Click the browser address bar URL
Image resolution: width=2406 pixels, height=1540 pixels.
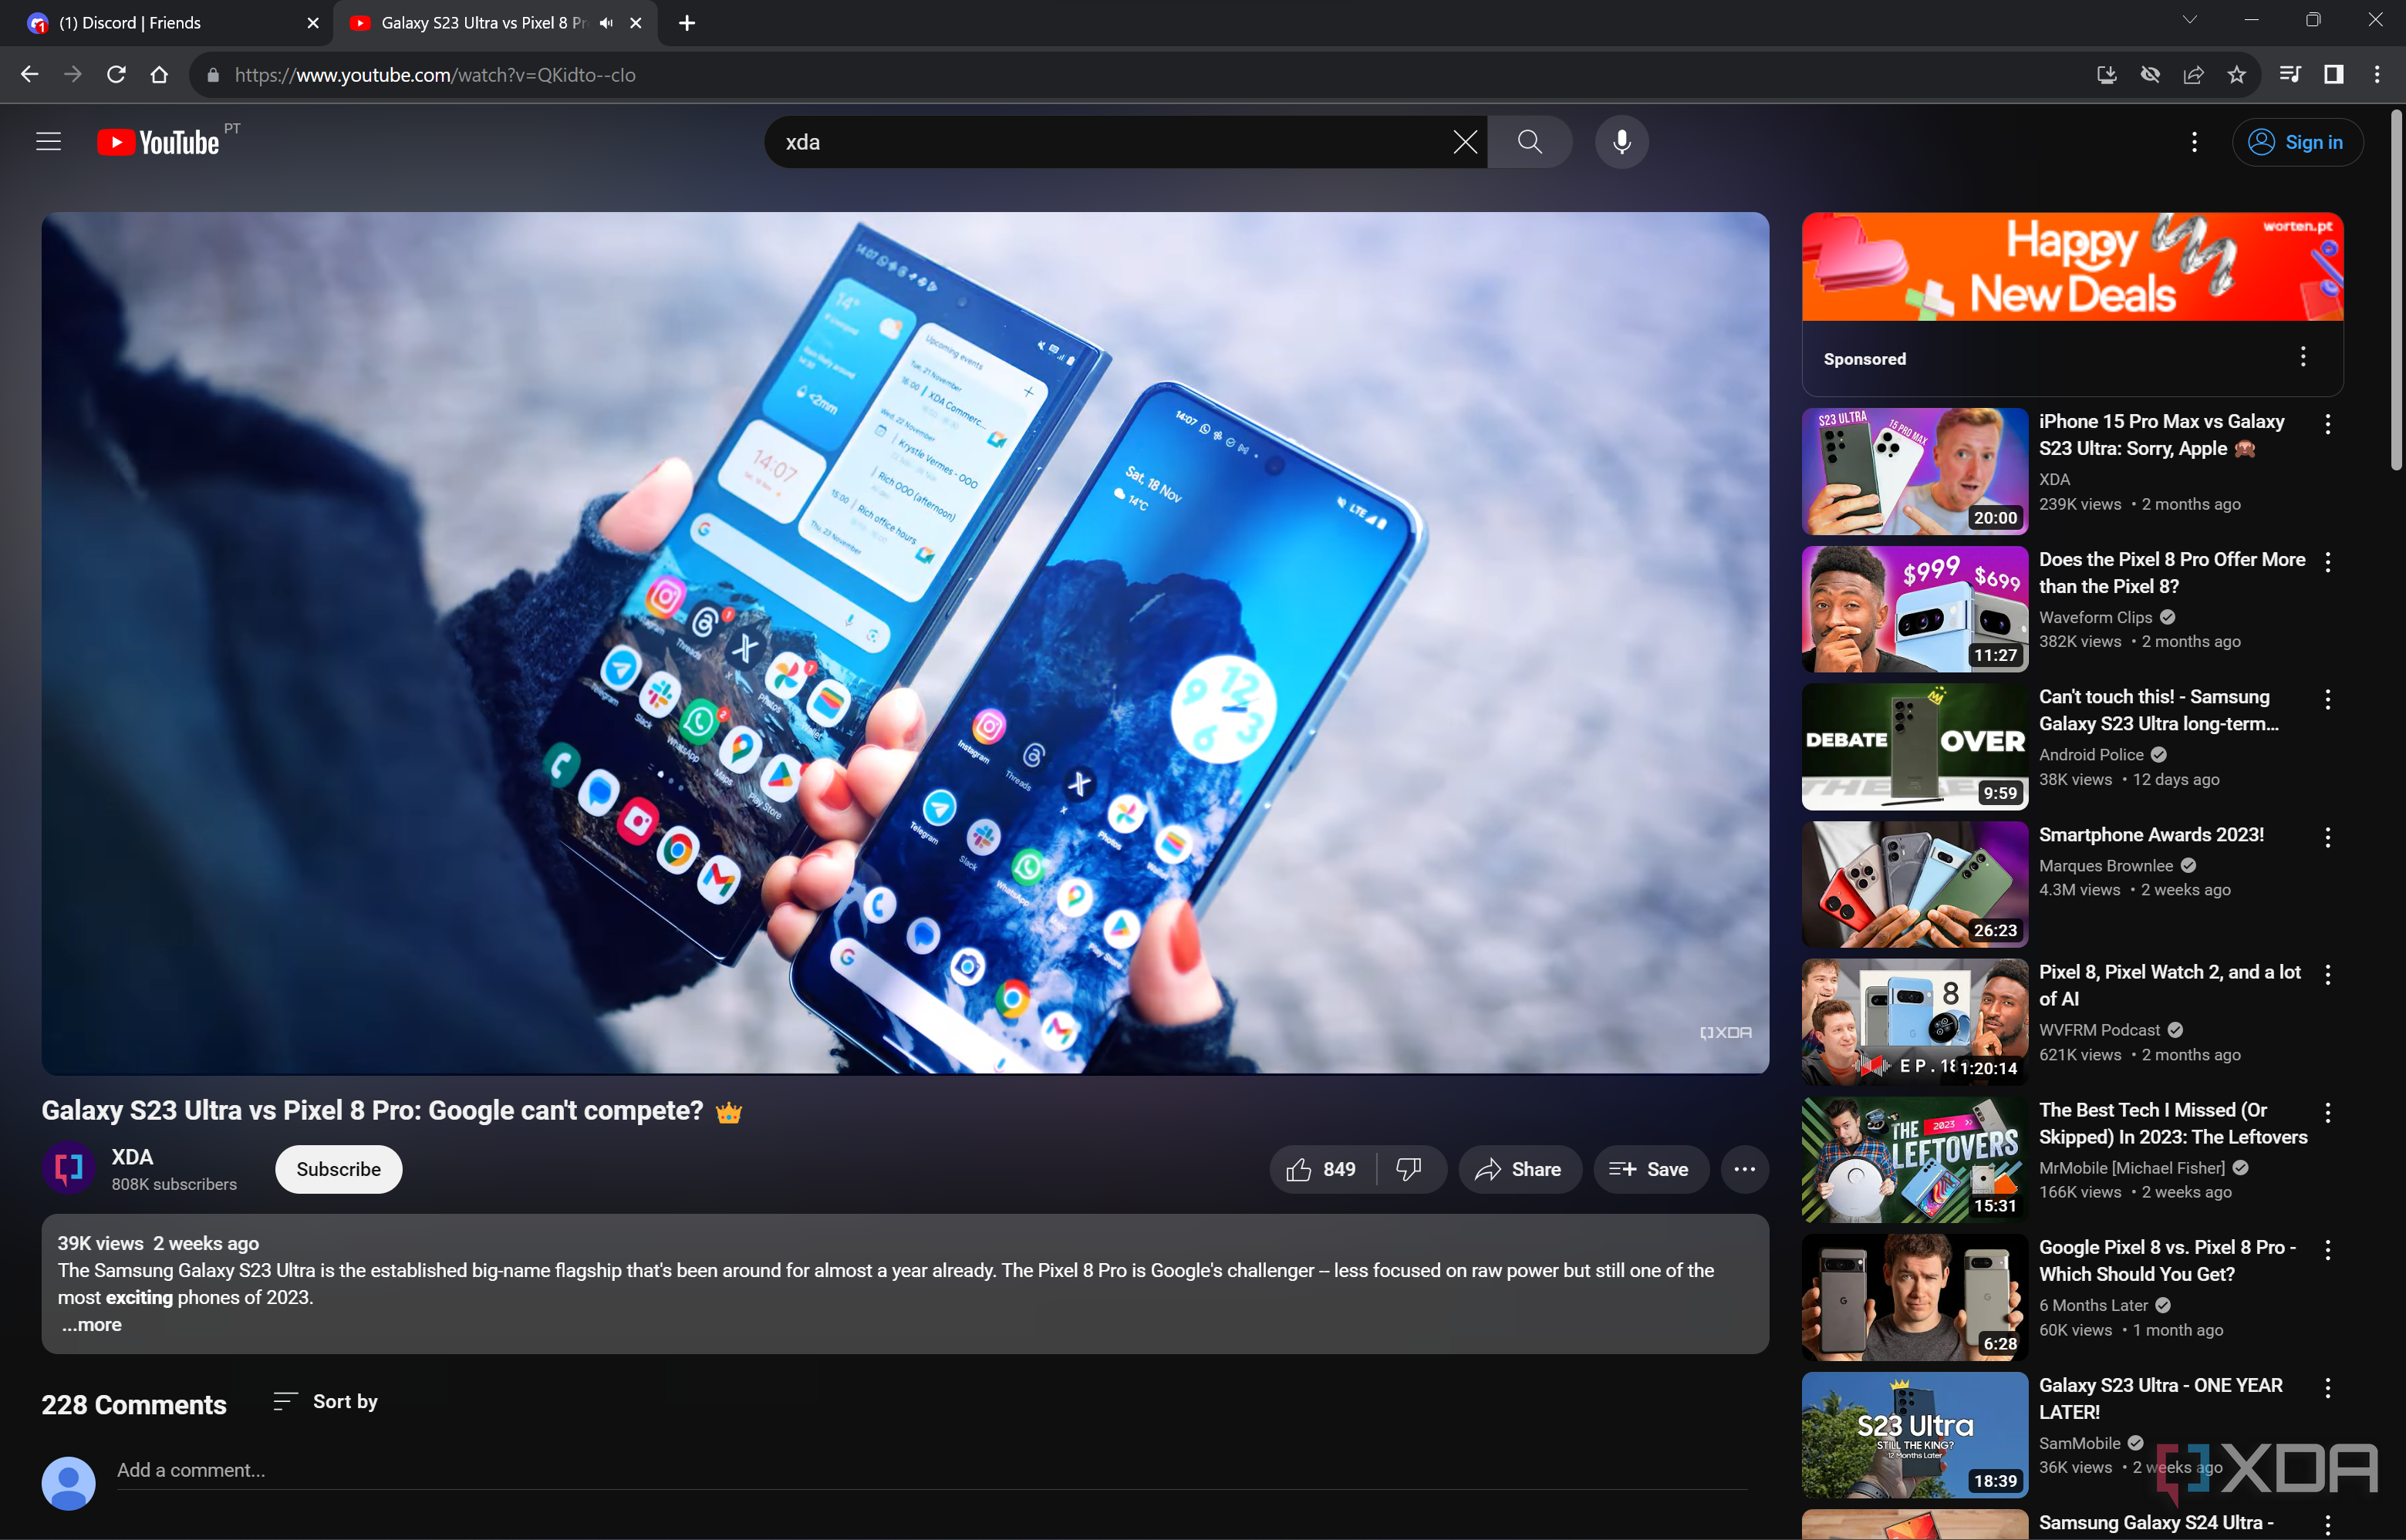coord(435,75)
